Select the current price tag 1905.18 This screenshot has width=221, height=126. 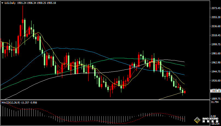[x=215, y=91]
